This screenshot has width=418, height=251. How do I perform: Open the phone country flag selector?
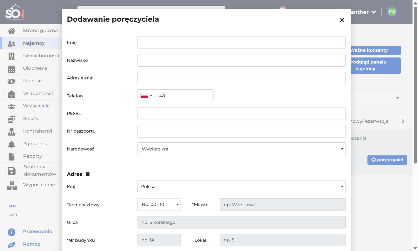pos(146,96)
